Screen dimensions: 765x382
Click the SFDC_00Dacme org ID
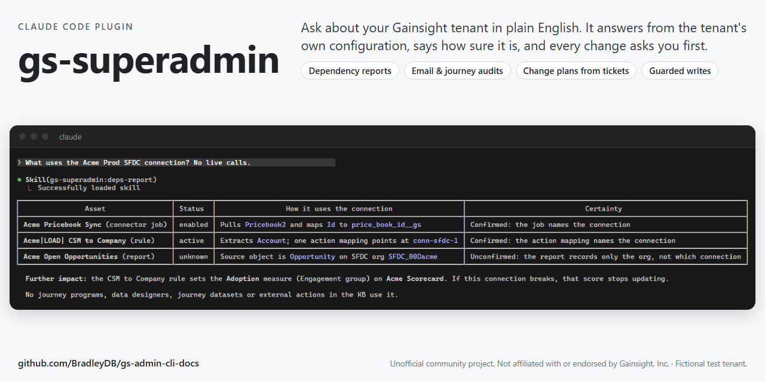(x=413, y=257)
